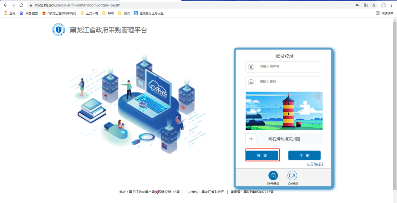Image resolution: width=397 pixels, height=203 pixels.
Task: Open the Chrome three-dot menu
Action: coord(392,5)
